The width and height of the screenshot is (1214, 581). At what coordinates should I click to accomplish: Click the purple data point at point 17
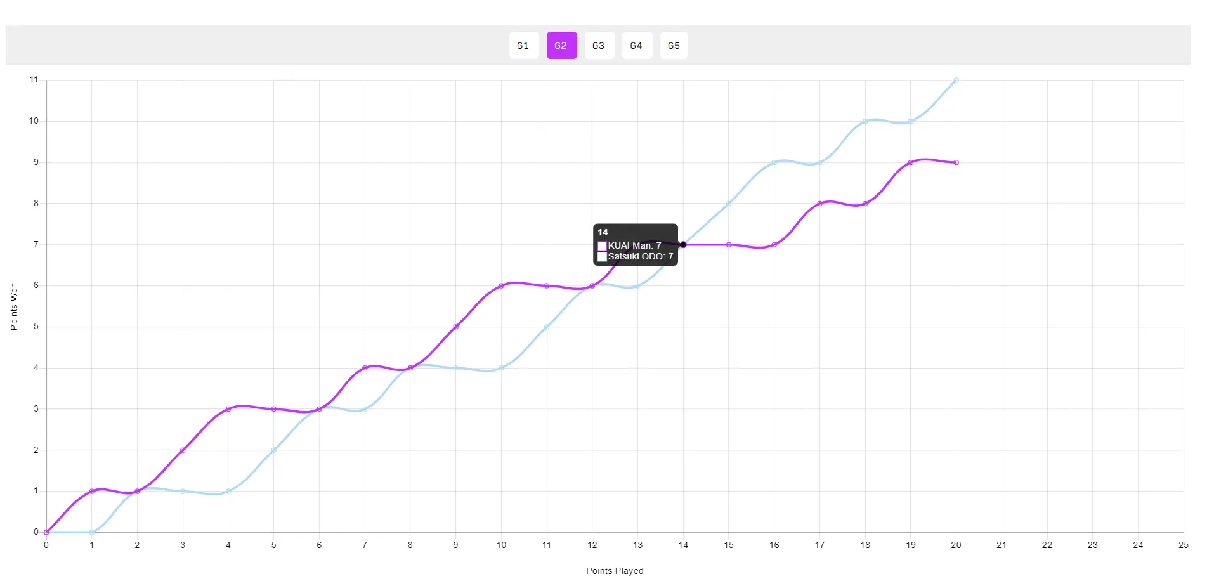click(819, 204)
